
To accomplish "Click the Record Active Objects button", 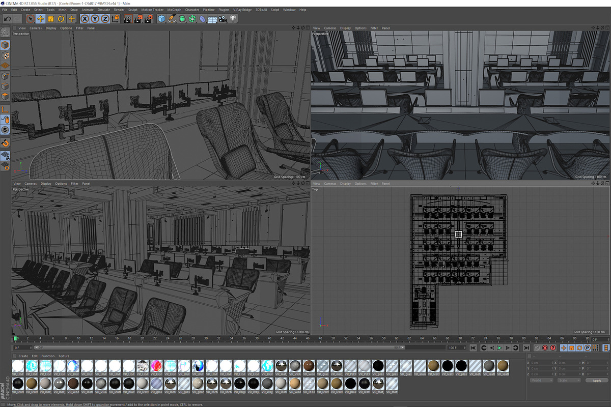I will point(537,347).
